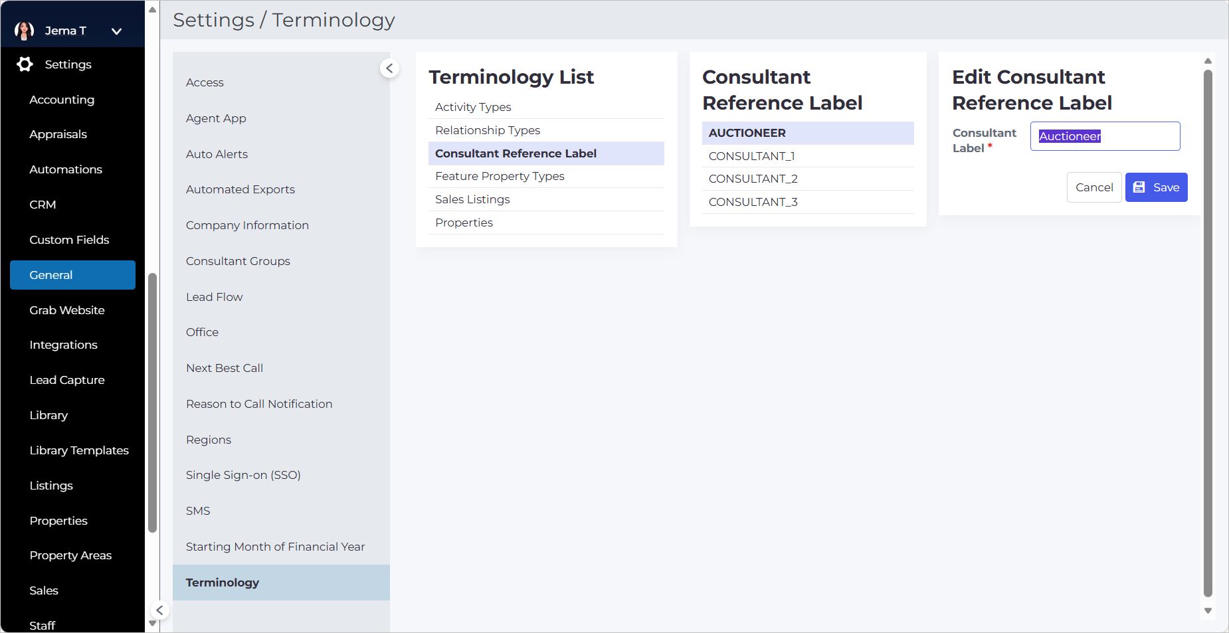Select General in the sidebar
Screen dimensions: 1229x633
(72, 275)
